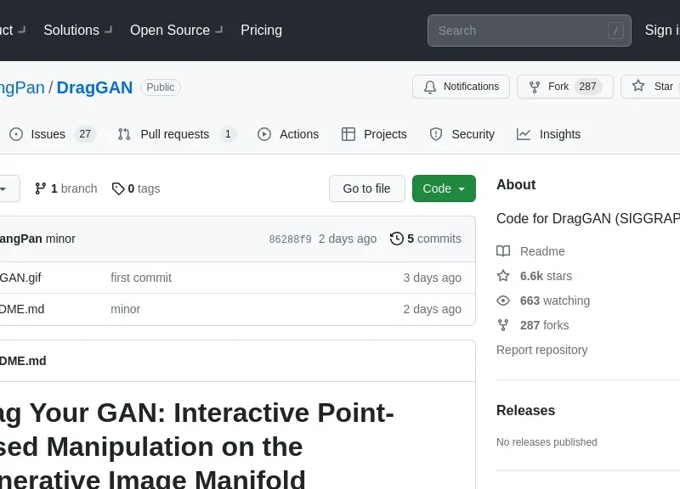Click the tag icon beside 0 tags
The width and height of the screenshot is (680, 489).
118,188
